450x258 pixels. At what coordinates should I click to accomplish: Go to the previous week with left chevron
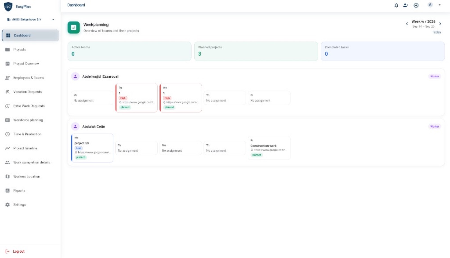407,24
